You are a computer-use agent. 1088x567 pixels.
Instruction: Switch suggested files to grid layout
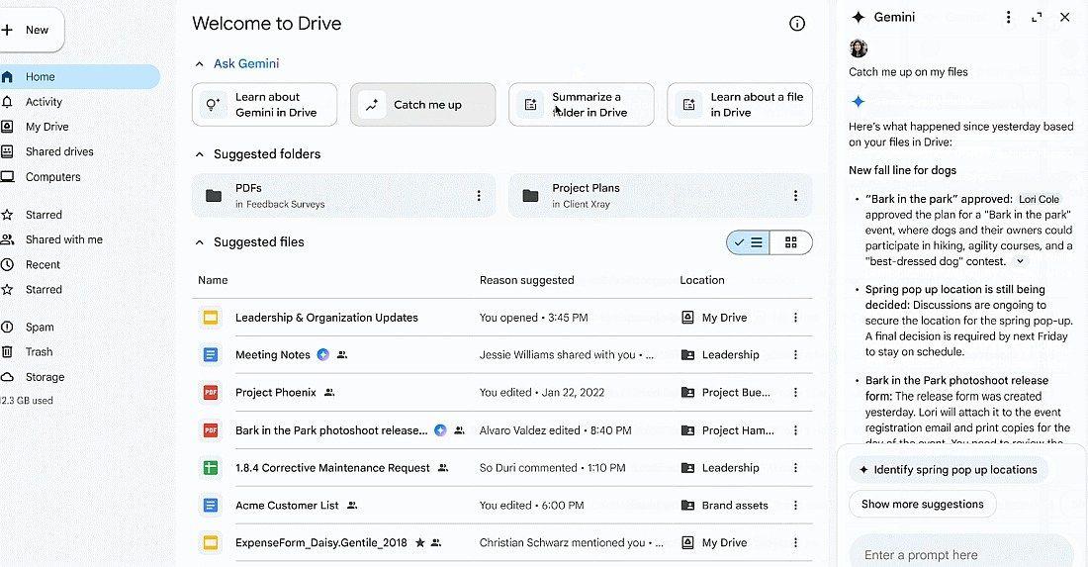point(791,242)
